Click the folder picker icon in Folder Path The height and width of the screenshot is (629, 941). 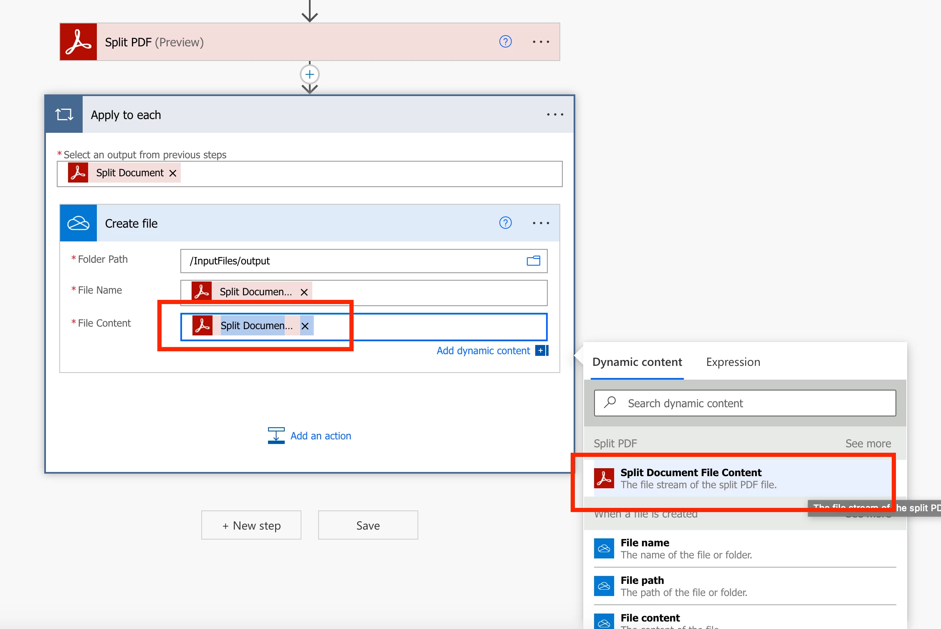pyautogui.click(x=533, y=261)
